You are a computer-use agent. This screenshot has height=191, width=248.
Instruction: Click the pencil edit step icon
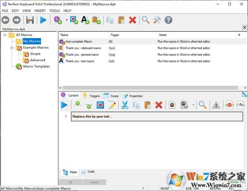click(x=112, y=105)
